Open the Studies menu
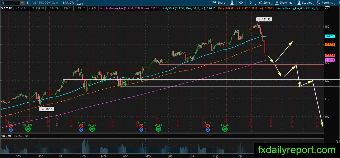 pos(304,3)
